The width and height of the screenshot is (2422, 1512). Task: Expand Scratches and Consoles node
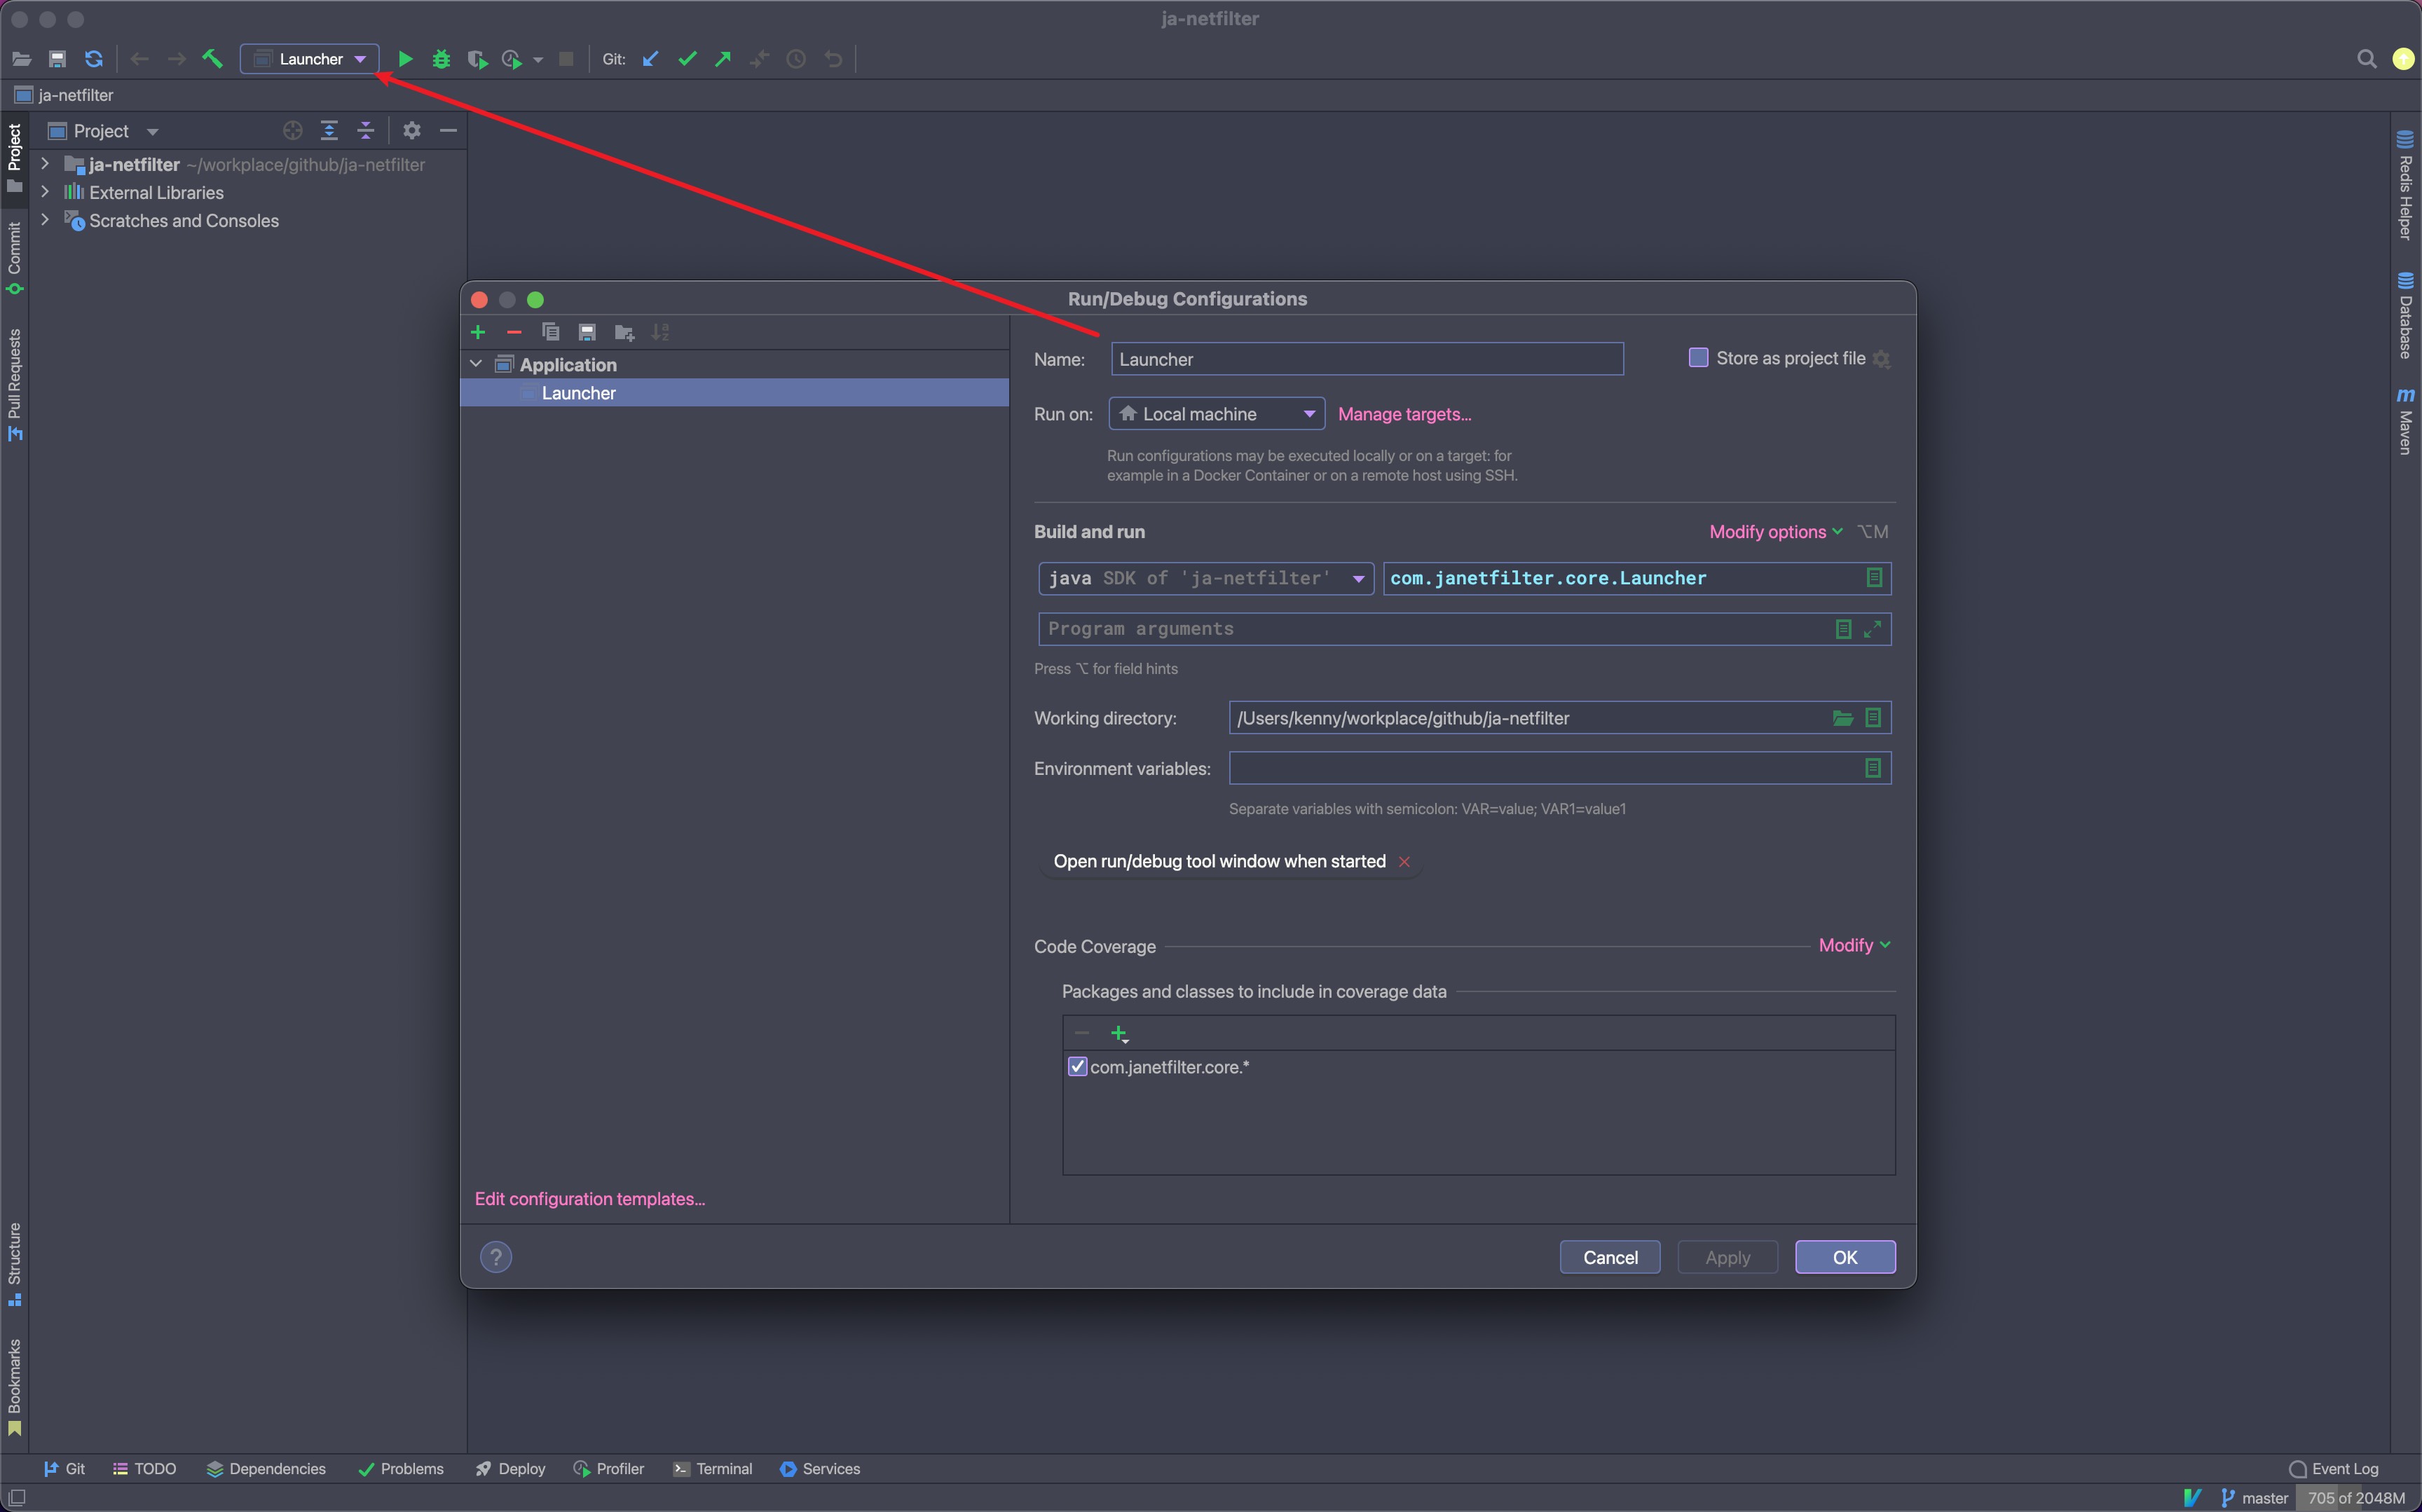[45, 219]
